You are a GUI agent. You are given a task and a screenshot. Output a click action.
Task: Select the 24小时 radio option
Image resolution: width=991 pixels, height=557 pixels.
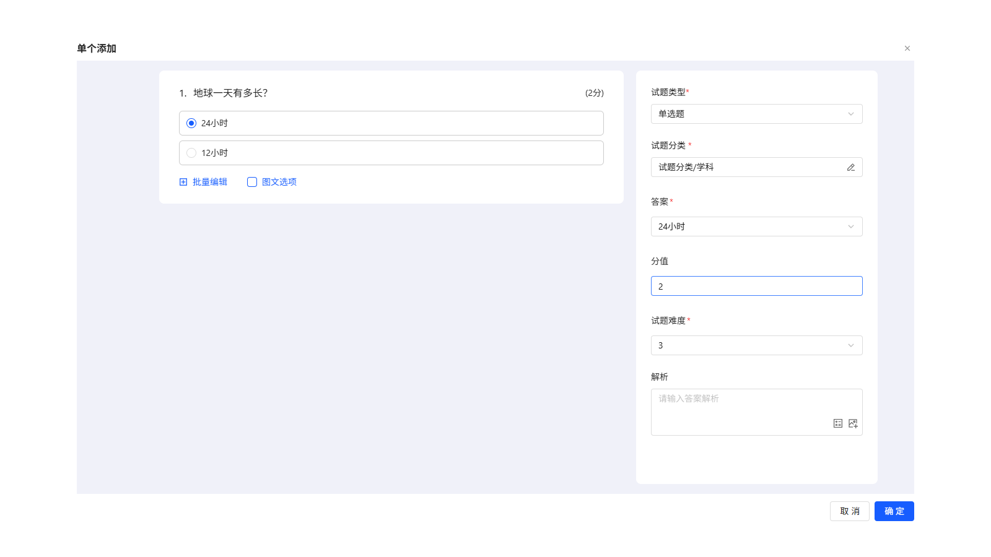click(x=191, y=123)
